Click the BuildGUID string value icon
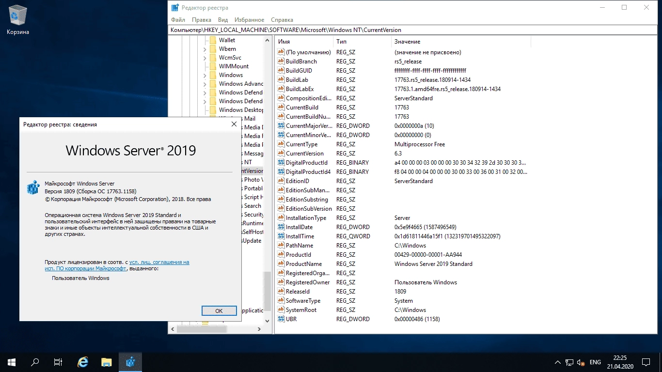The width and height of the screenshot is (662, 372). (281, 71)
